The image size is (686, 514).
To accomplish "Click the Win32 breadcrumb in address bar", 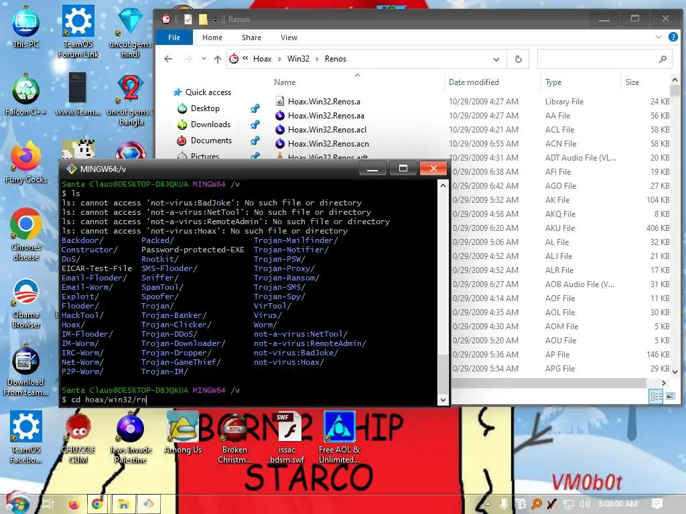I will click(x=298, y=59).
